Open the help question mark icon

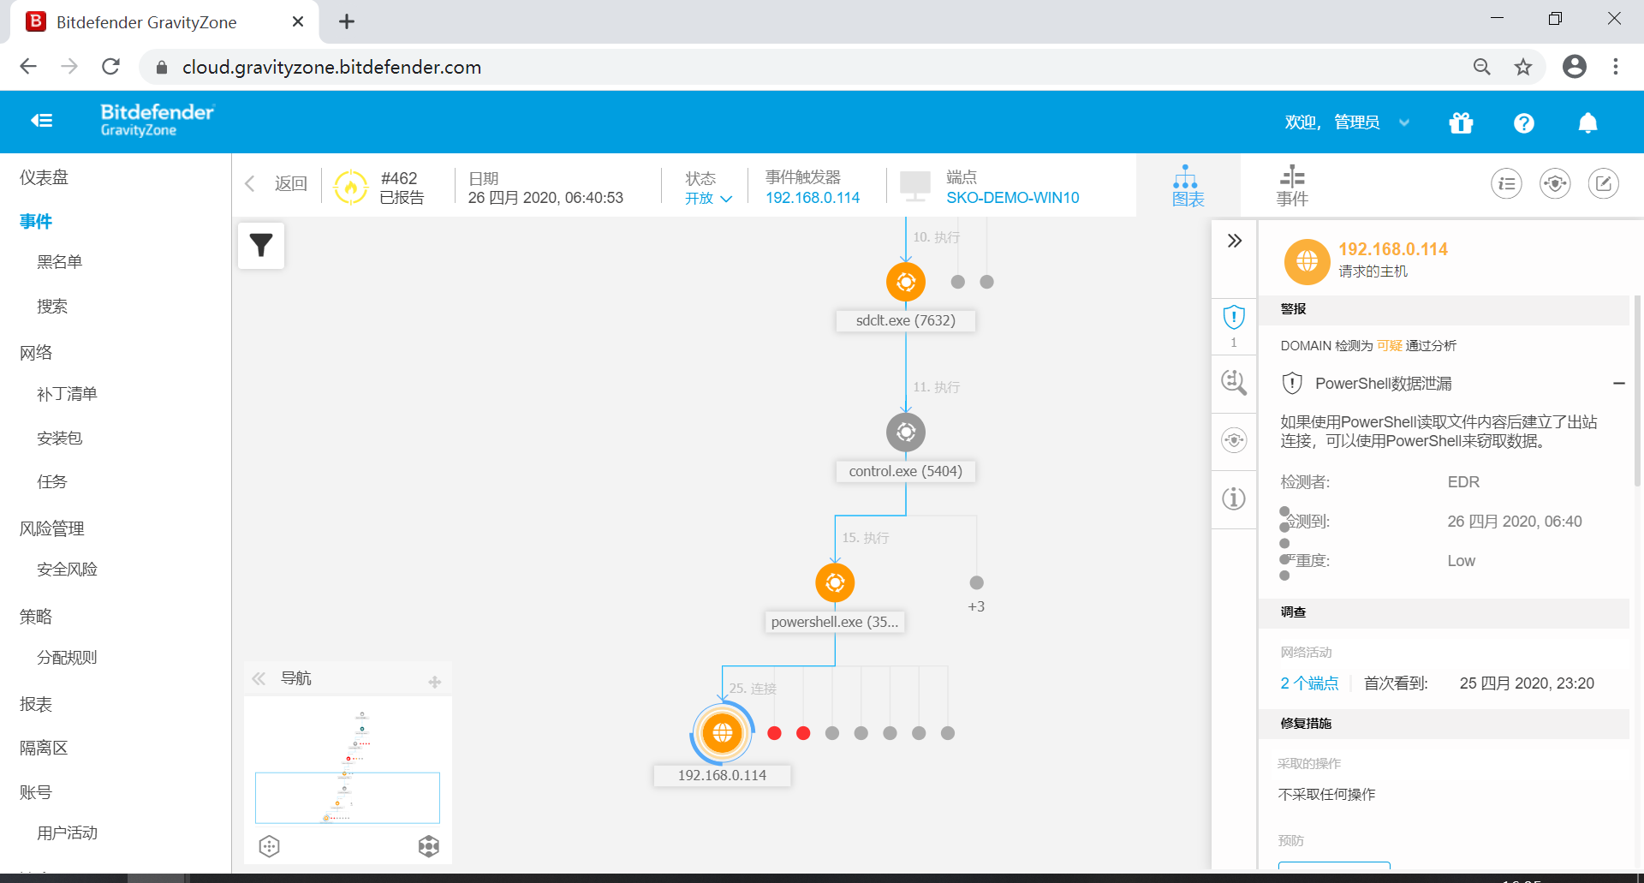[x=1523, y=123]
